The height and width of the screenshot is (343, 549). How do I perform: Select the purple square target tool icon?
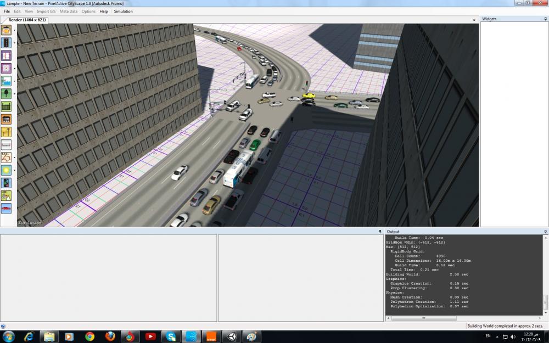pos(6,68)
